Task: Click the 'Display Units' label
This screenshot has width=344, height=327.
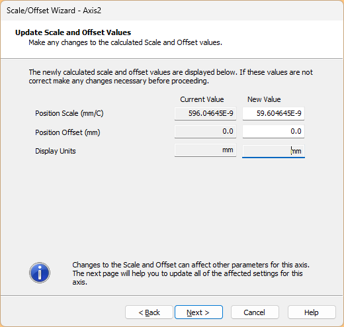Action: [56, 151]
